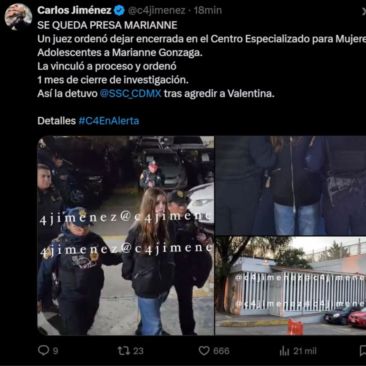Click the 666 likes count
This screenshot has height=366, width=366.
click(x=221, y=351)
